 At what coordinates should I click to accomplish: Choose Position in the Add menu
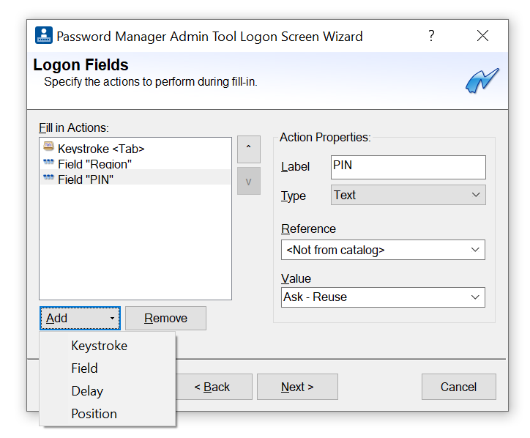[94, 414]
